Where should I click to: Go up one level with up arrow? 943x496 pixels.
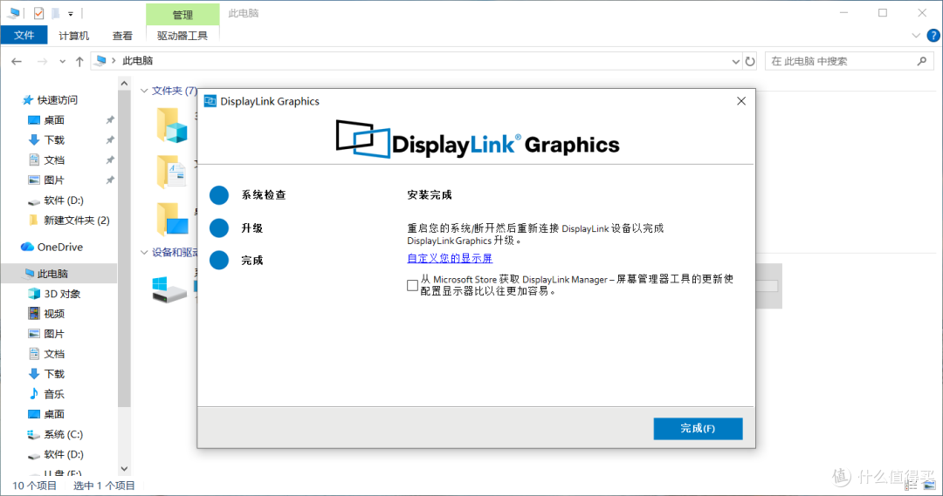(79, 61)
